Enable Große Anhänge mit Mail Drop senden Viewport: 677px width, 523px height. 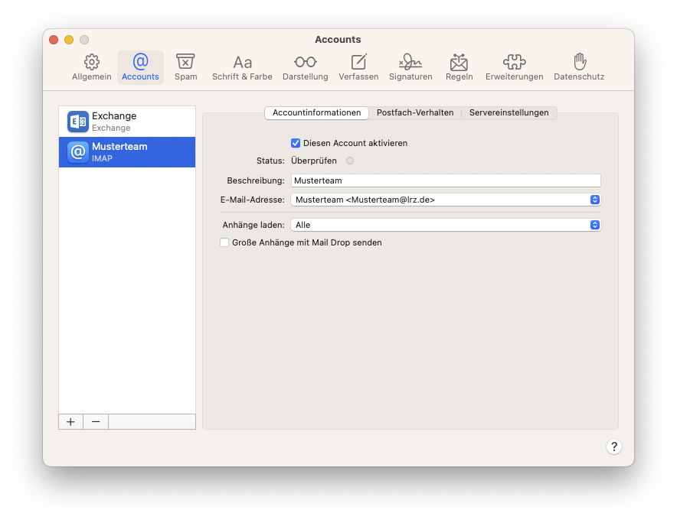(x=224, y=242)
